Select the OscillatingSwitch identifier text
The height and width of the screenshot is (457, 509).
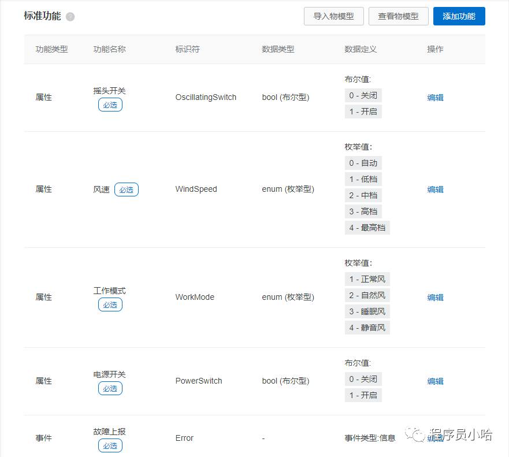[206, 98]
